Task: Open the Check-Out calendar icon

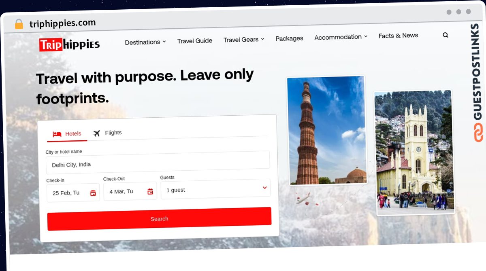Action: (150, 191)
